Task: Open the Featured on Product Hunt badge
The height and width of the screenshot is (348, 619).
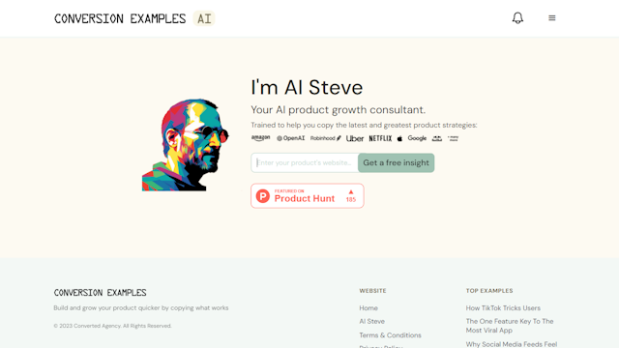Action: [x=308, y=195]
